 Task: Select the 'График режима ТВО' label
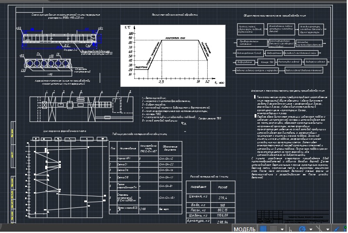(x=210, y=118)
